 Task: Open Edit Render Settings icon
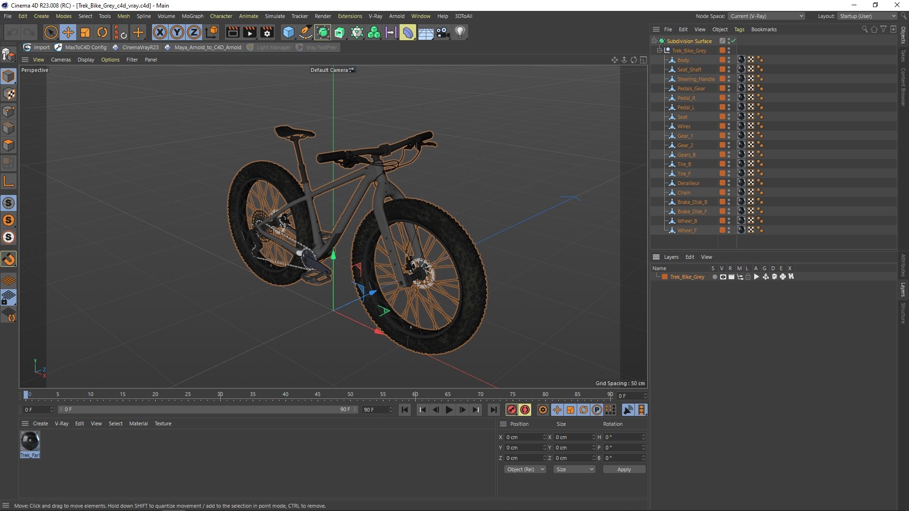tap(267, 33)
